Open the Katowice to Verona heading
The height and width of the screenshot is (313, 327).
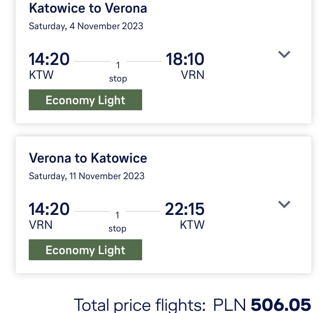coord(88,8)
